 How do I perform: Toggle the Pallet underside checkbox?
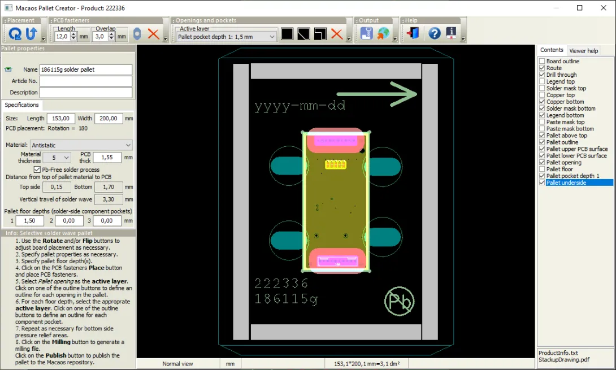pyautogui.click(x=542, y=182)
